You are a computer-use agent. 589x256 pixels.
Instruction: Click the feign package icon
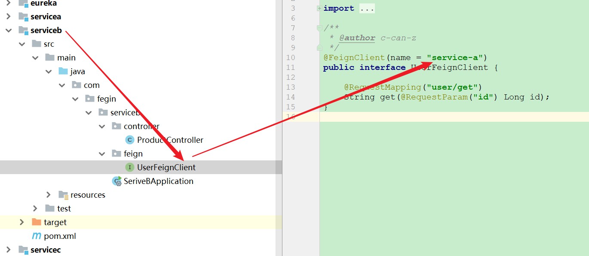[x=117, y=154]
